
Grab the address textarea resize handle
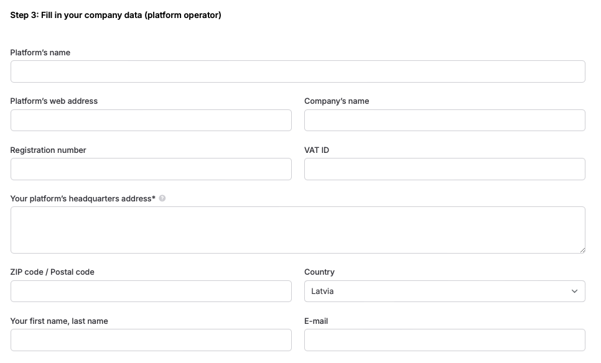click(582, 250)
